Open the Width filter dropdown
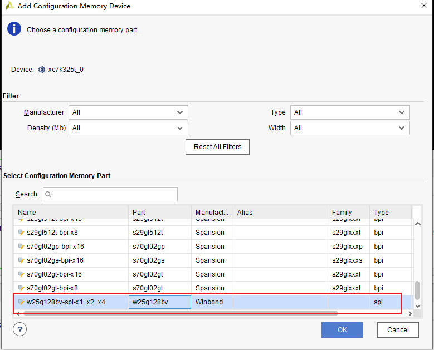This screenshot has width=434, height=350. [x=350, y=128]
